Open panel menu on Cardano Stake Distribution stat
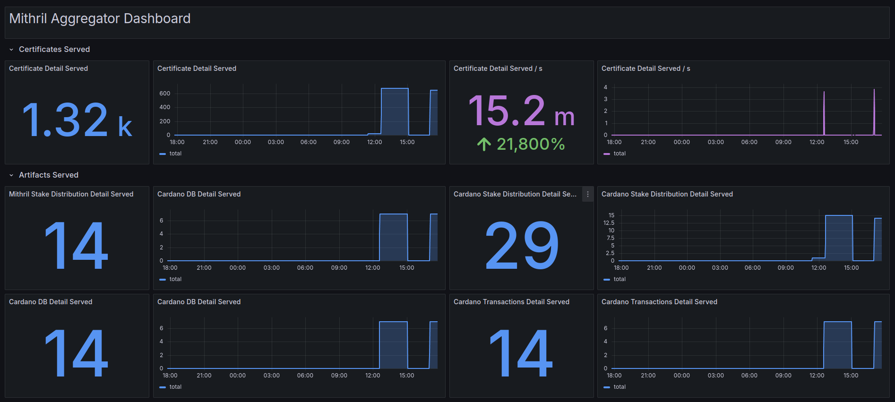The height and width of the screenshot is (402, 895). click(x=588, y=194)
